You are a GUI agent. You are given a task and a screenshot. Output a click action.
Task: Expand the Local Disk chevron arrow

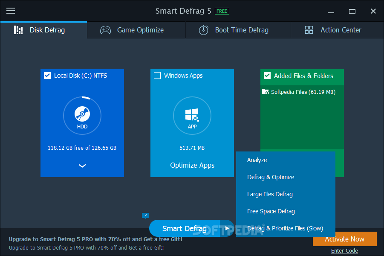(82, 166)
